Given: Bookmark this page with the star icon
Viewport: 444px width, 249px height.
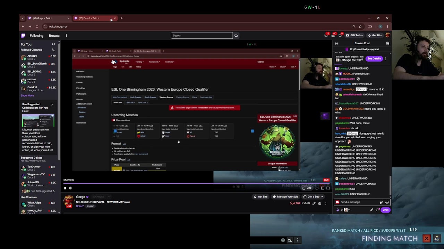Looking at the screenshot, I should [x=360, y=27].
